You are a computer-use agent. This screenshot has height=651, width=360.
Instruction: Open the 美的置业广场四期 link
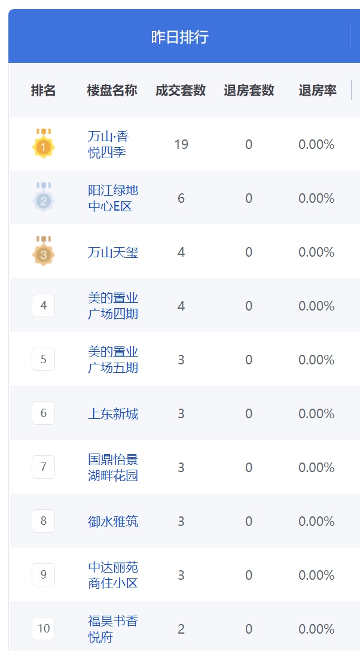(x=113, y=306)
